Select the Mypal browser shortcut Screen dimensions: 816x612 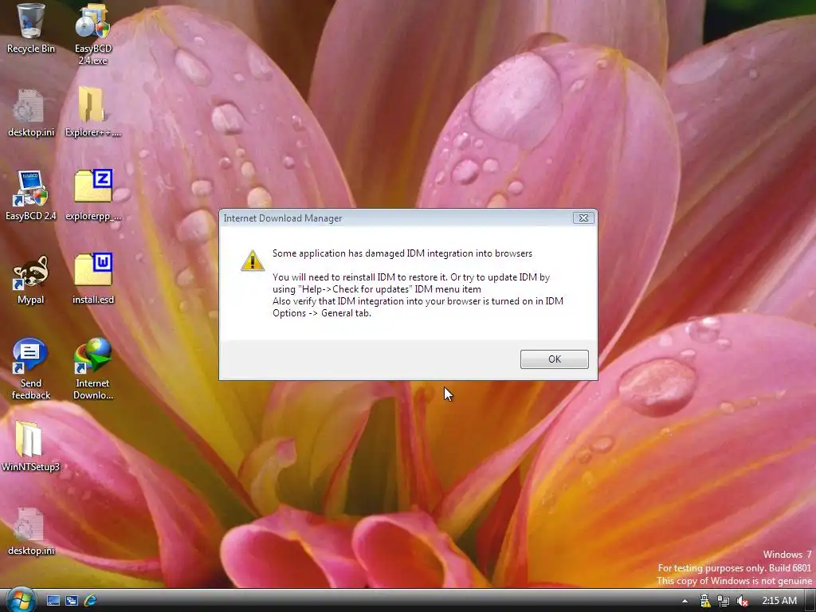31,280
